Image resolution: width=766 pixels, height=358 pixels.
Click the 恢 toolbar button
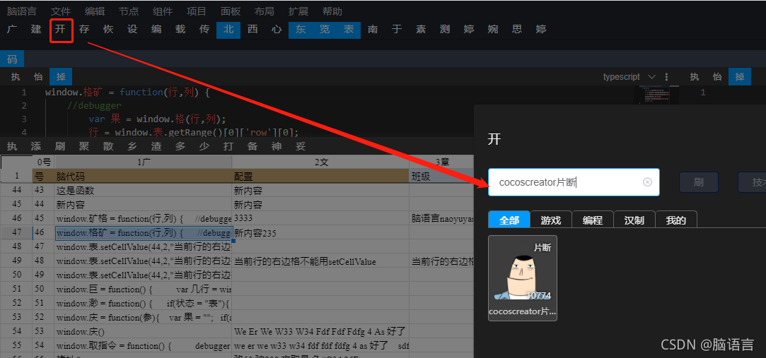(x=108, y=29)
